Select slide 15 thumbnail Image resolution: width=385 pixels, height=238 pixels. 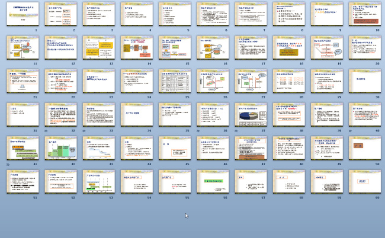click(175, 47)
